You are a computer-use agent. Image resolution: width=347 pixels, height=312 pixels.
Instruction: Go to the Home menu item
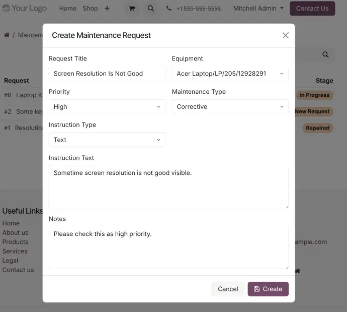pyautogui.click(x=67, y=9)
